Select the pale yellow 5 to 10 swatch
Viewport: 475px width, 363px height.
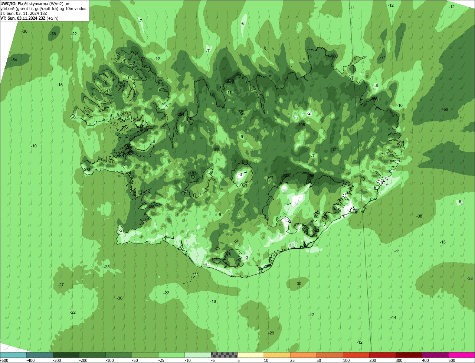tap(250, 355)
